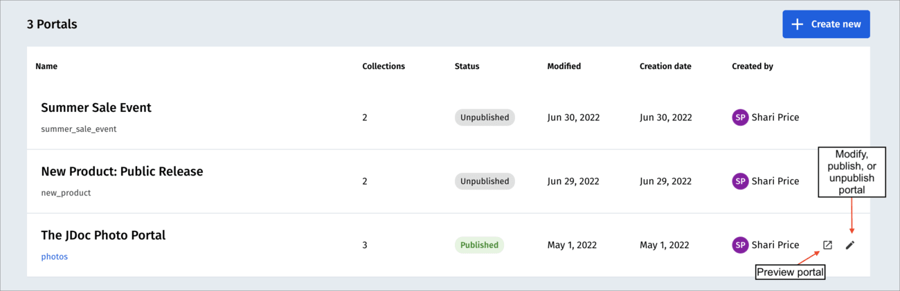The width and height of the screenshot is (900, 291).
Task: Sort by the Name column header
Action: (x=46, y=66)
